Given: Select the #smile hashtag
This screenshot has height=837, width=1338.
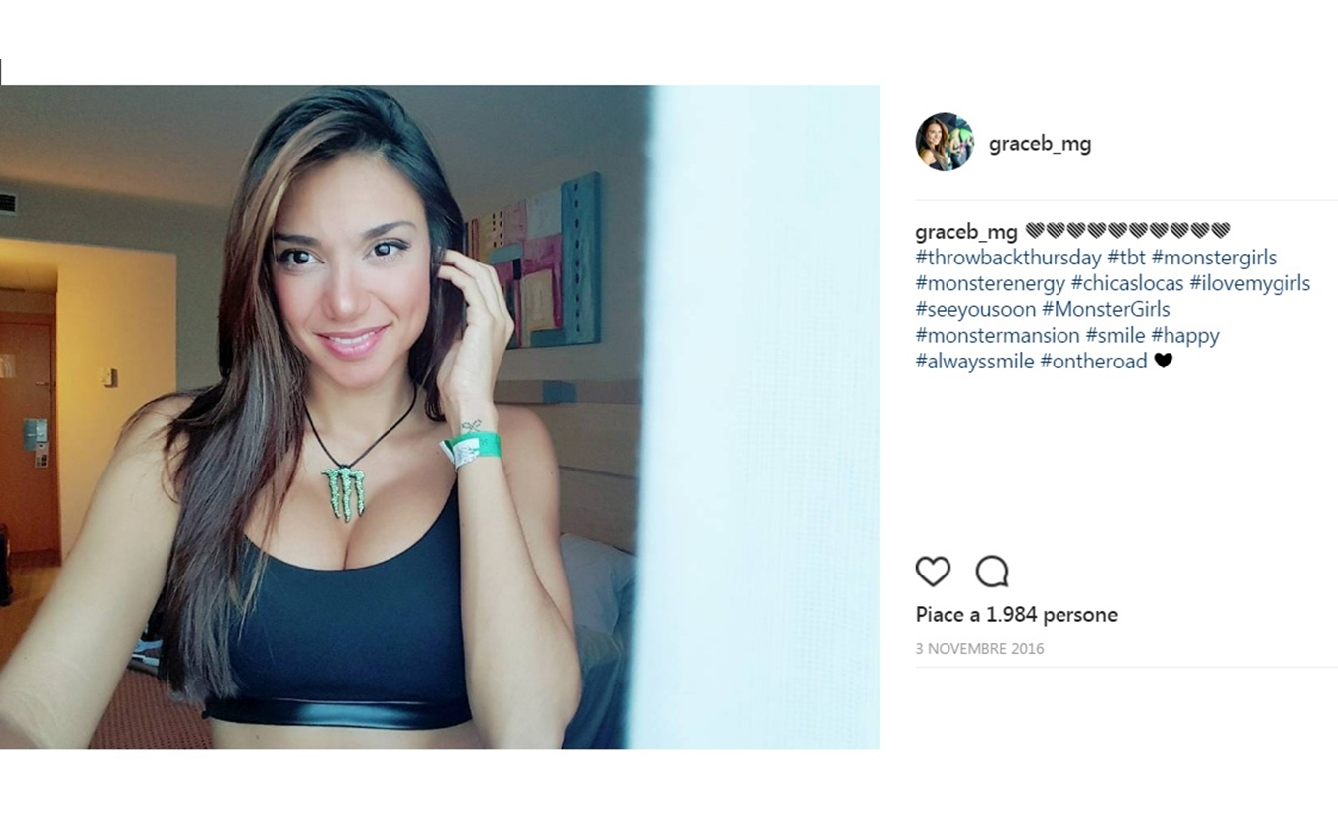Looking at the screenshot, I should pos(1115,335).
